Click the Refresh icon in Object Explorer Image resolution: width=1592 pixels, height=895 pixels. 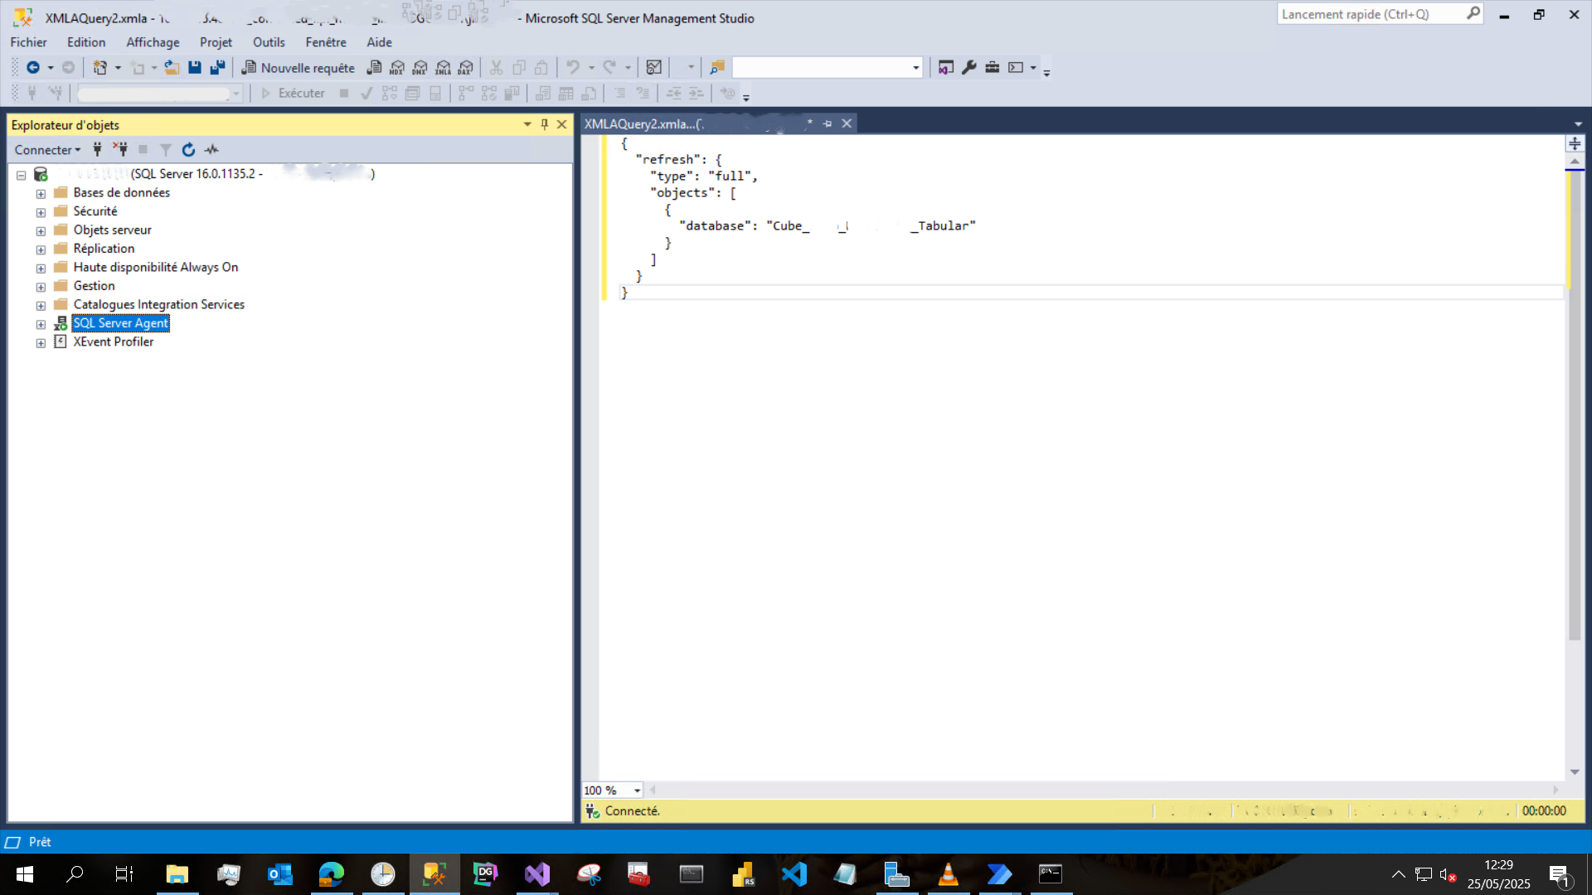[x=189, y=150]
